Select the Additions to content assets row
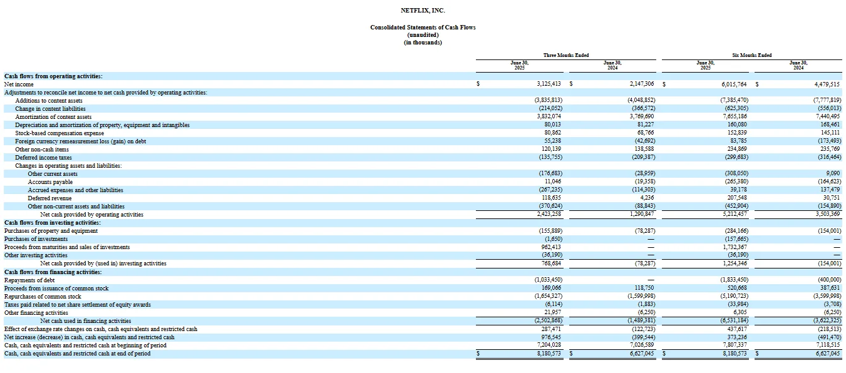Screen dimensions: 846x373 coord(50,100)
